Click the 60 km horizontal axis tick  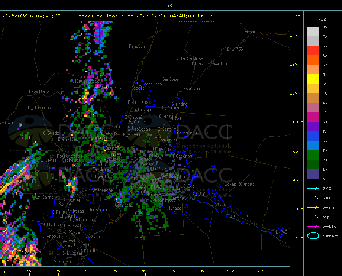173,271
